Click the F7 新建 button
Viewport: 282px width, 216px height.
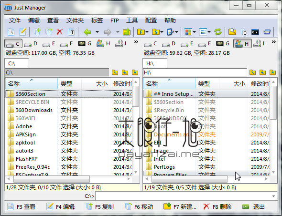pyautogui.click(x=180, y=207)
